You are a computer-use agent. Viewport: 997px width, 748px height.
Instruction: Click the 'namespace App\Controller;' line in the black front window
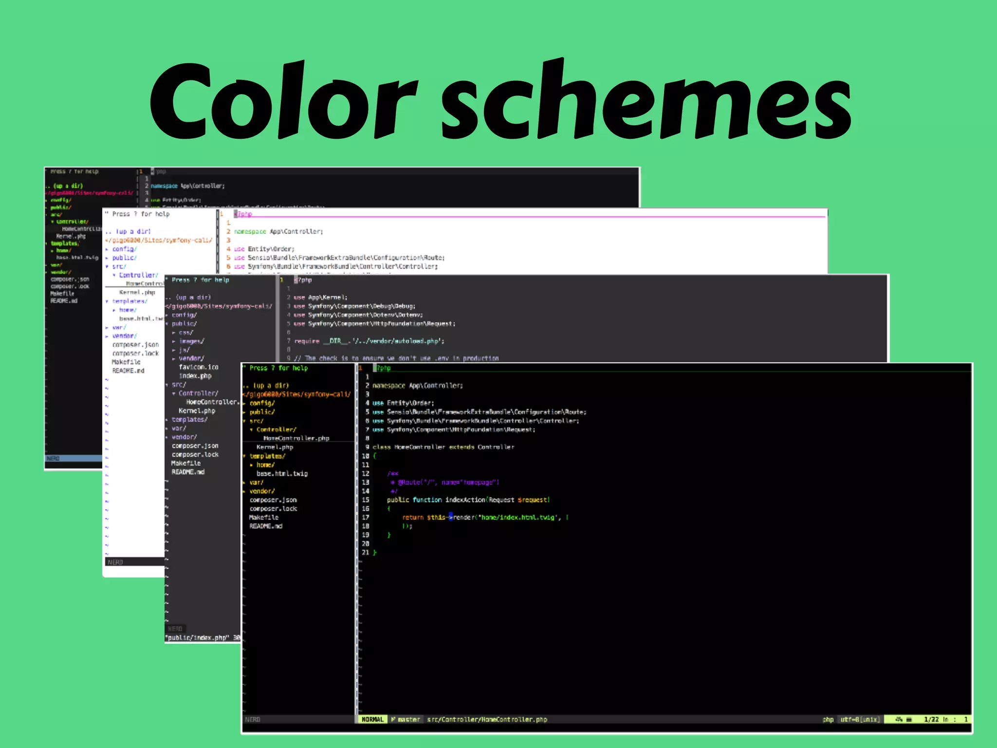418,386
